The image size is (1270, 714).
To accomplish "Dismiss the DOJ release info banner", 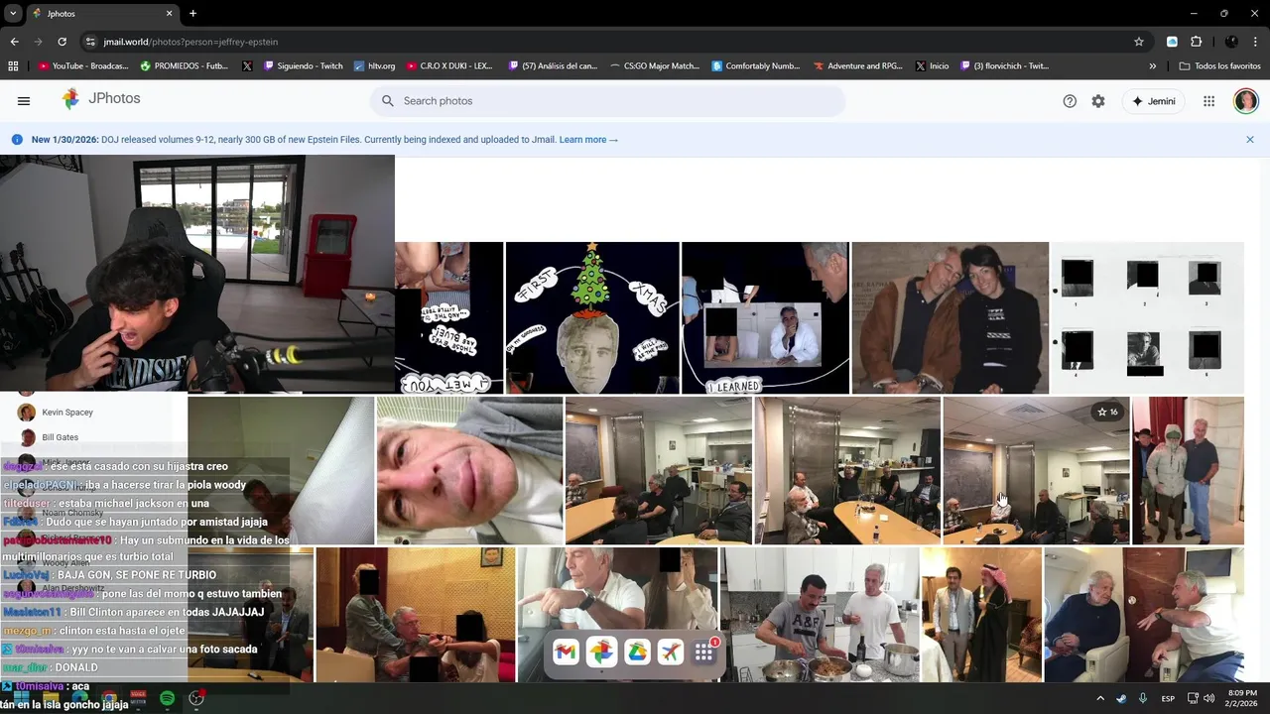I will pyautogui.click(x=1250, y=140).
